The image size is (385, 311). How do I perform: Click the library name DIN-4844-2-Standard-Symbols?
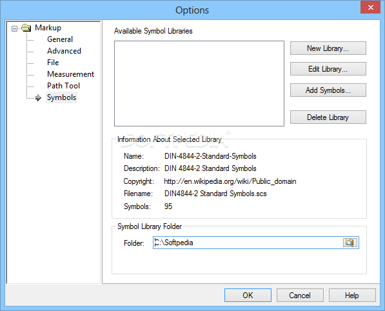tap(210, 156)
